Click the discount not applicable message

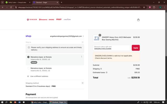(x=116, y=57)
